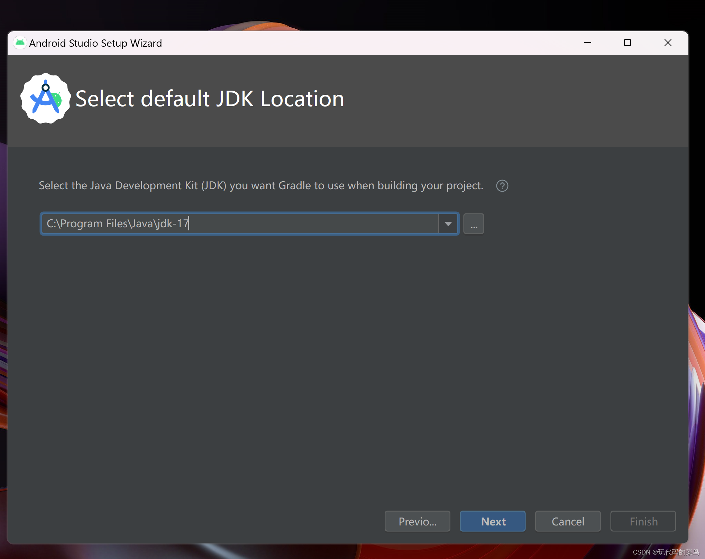The image size is (705, 559).
Task: Click the 'jdk-17' portion of the path
Action: 172,224
